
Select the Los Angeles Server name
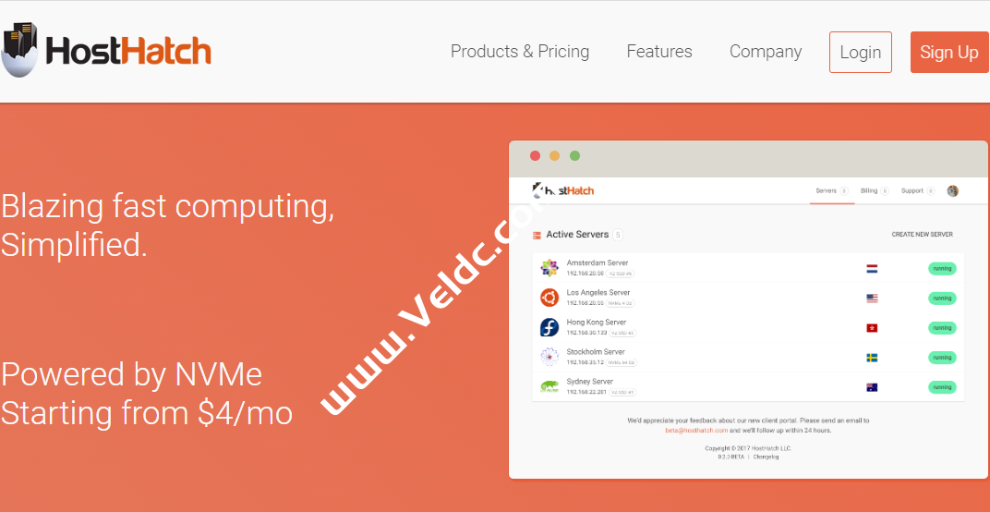[598, 293]
